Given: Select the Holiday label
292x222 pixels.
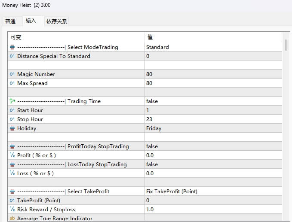Looking at the screenshot, I should (x=27, y=128).
